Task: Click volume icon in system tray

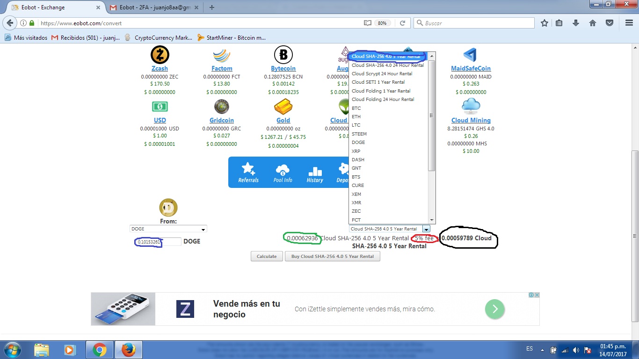Action: tap(576, 350)
